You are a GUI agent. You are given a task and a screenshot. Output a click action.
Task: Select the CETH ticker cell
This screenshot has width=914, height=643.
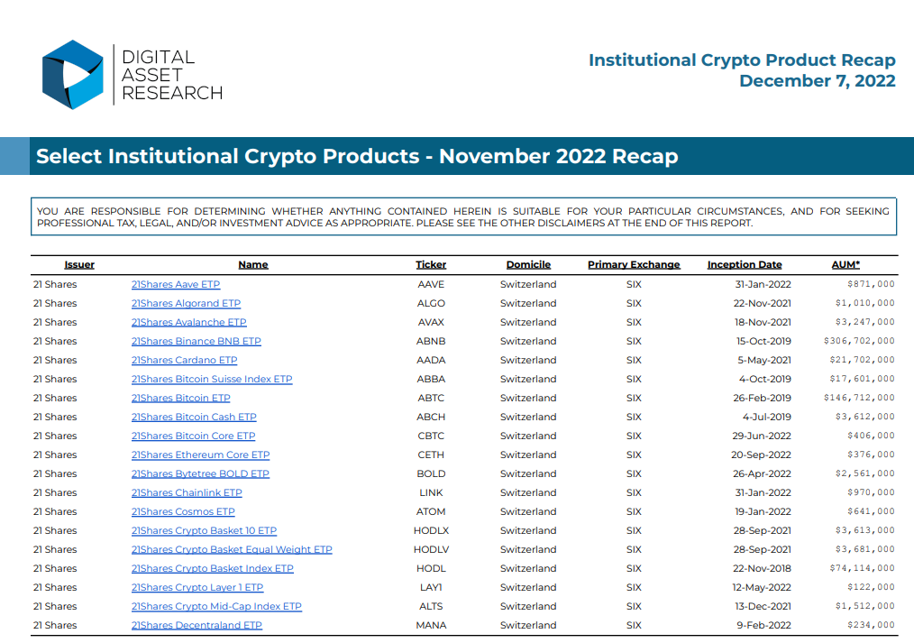pyautogui.click(x=431, y=455)
